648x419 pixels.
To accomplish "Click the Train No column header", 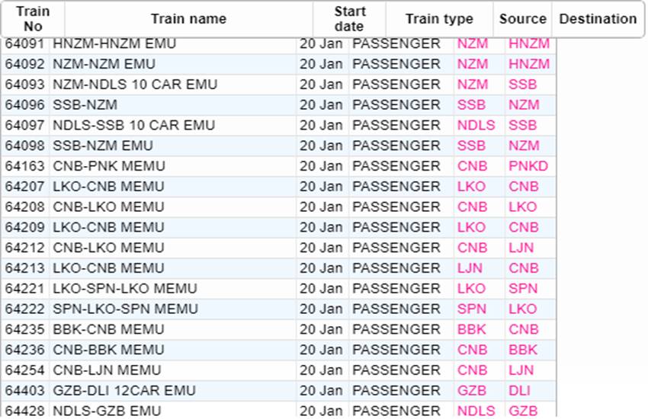I will click(x=33, y=19).
